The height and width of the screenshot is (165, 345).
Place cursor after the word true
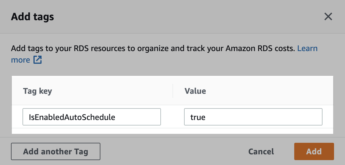(x=206, y=117)
